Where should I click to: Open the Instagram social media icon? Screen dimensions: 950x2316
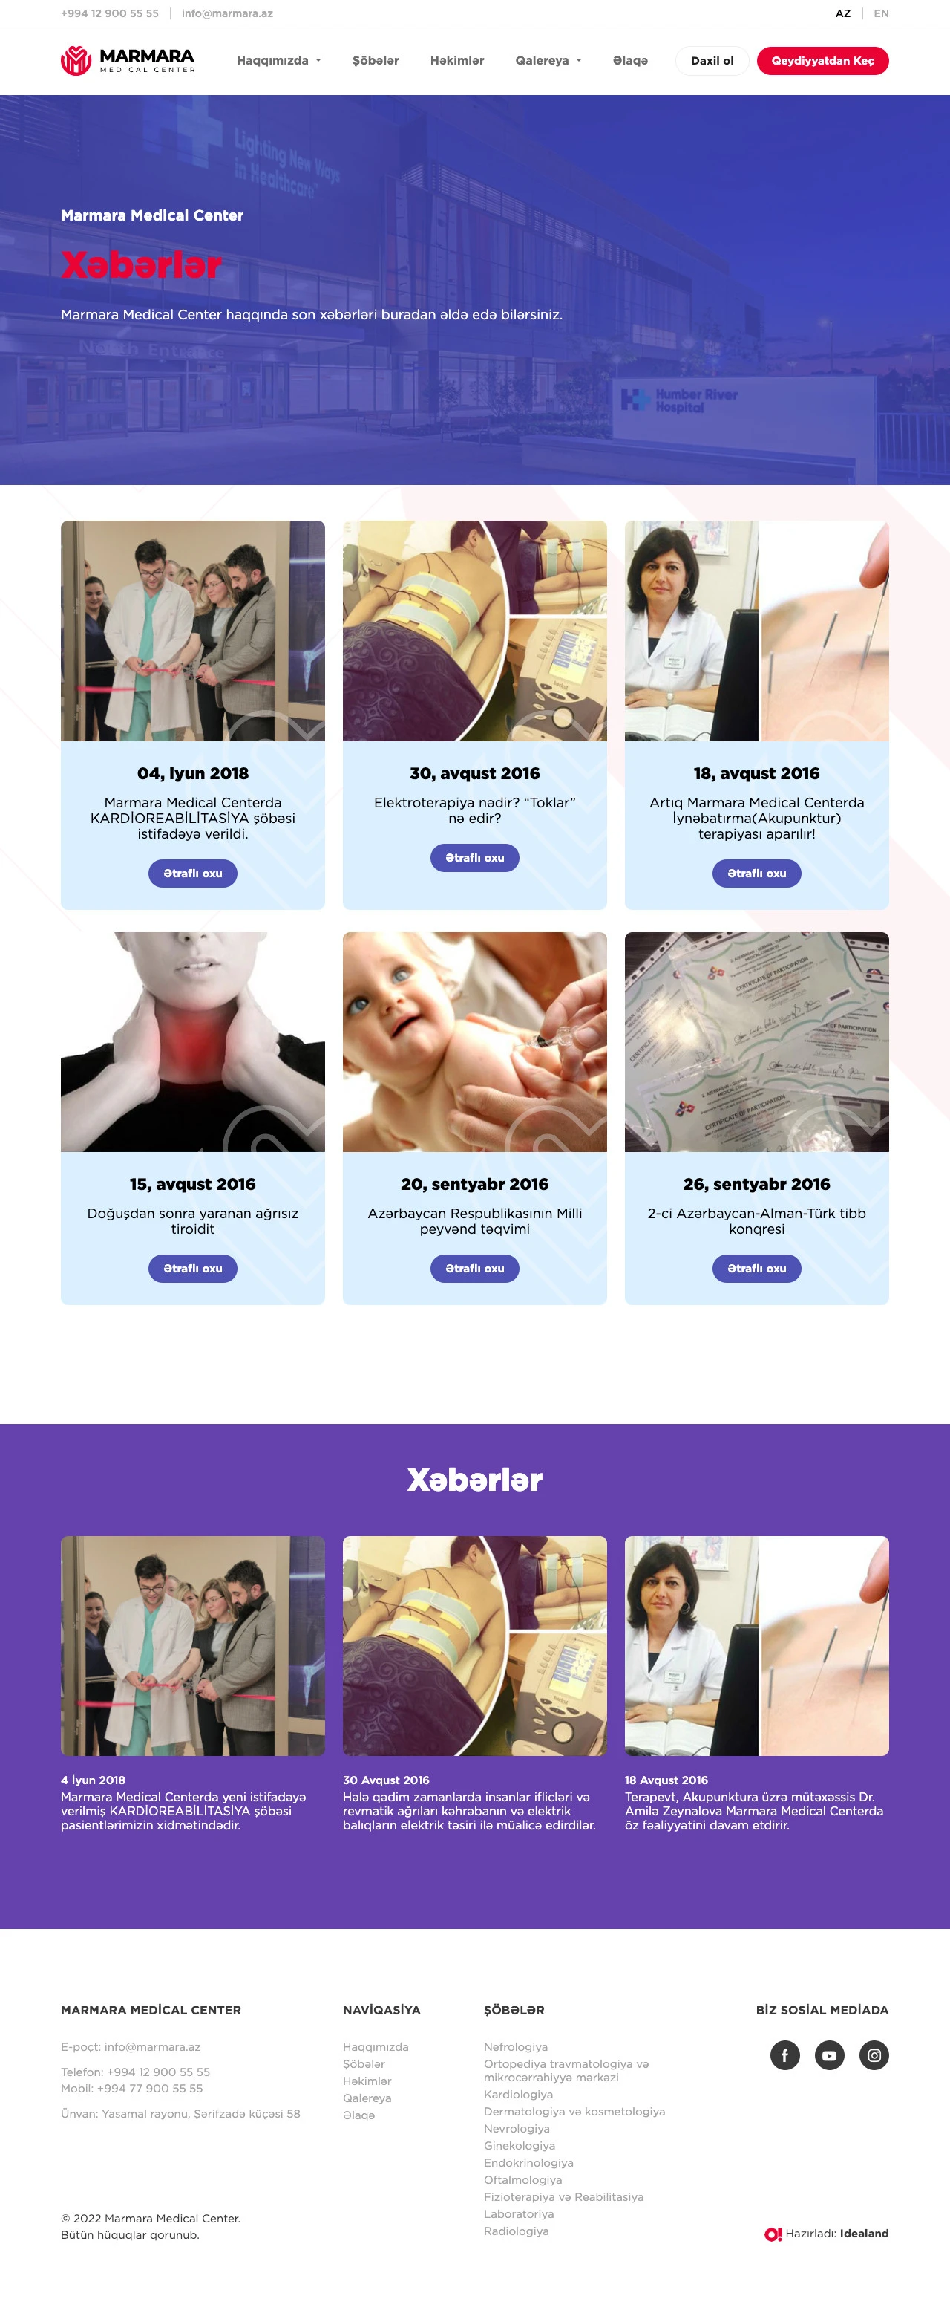[x=874, y=2055]
